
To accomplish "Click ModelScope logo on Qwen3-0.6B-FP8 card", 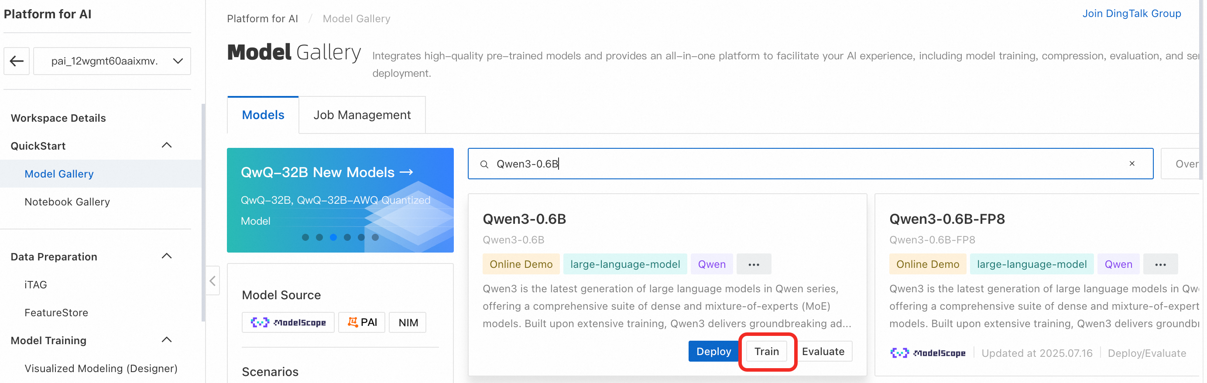I will (928, 353).
